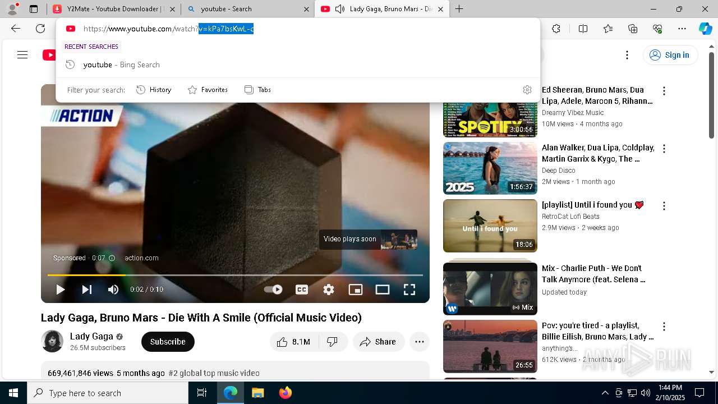Screen dimensions: 718x404
Task: Open the 2025 Deep Disco video thumbnail
Action: tap(490, 168)
